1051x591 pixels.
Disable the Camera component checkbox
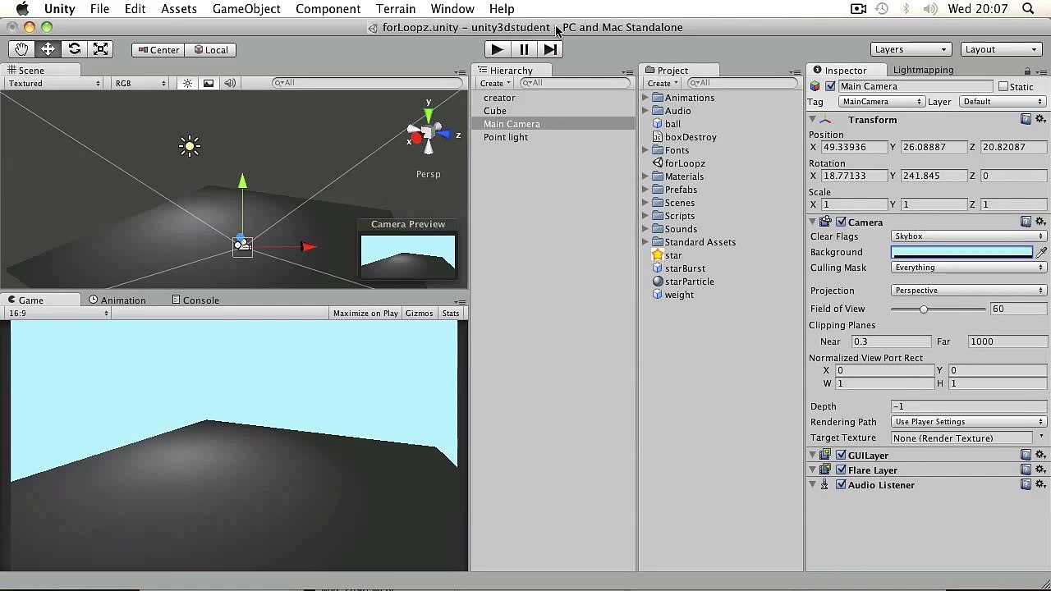point(841,222)
